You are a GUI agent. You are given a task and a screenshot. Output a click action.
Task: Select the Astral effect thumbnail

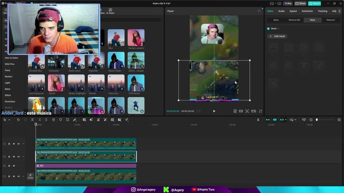point(56,83)
